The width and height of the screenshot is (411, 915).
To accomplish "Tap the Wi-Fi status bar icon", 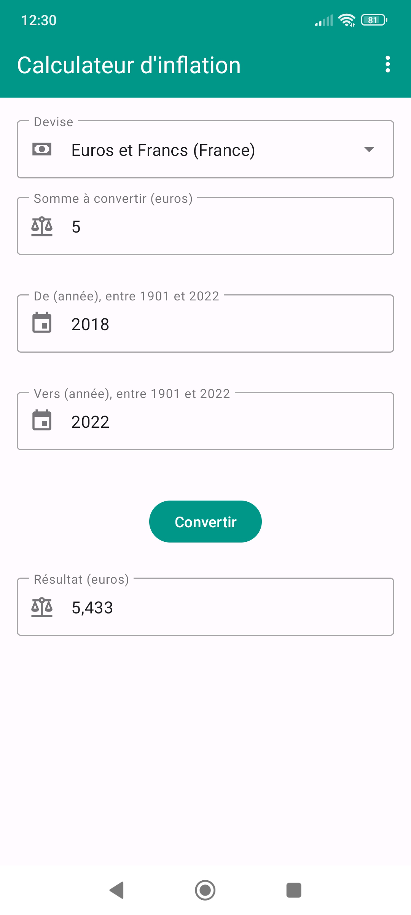I will coord(346,20).
